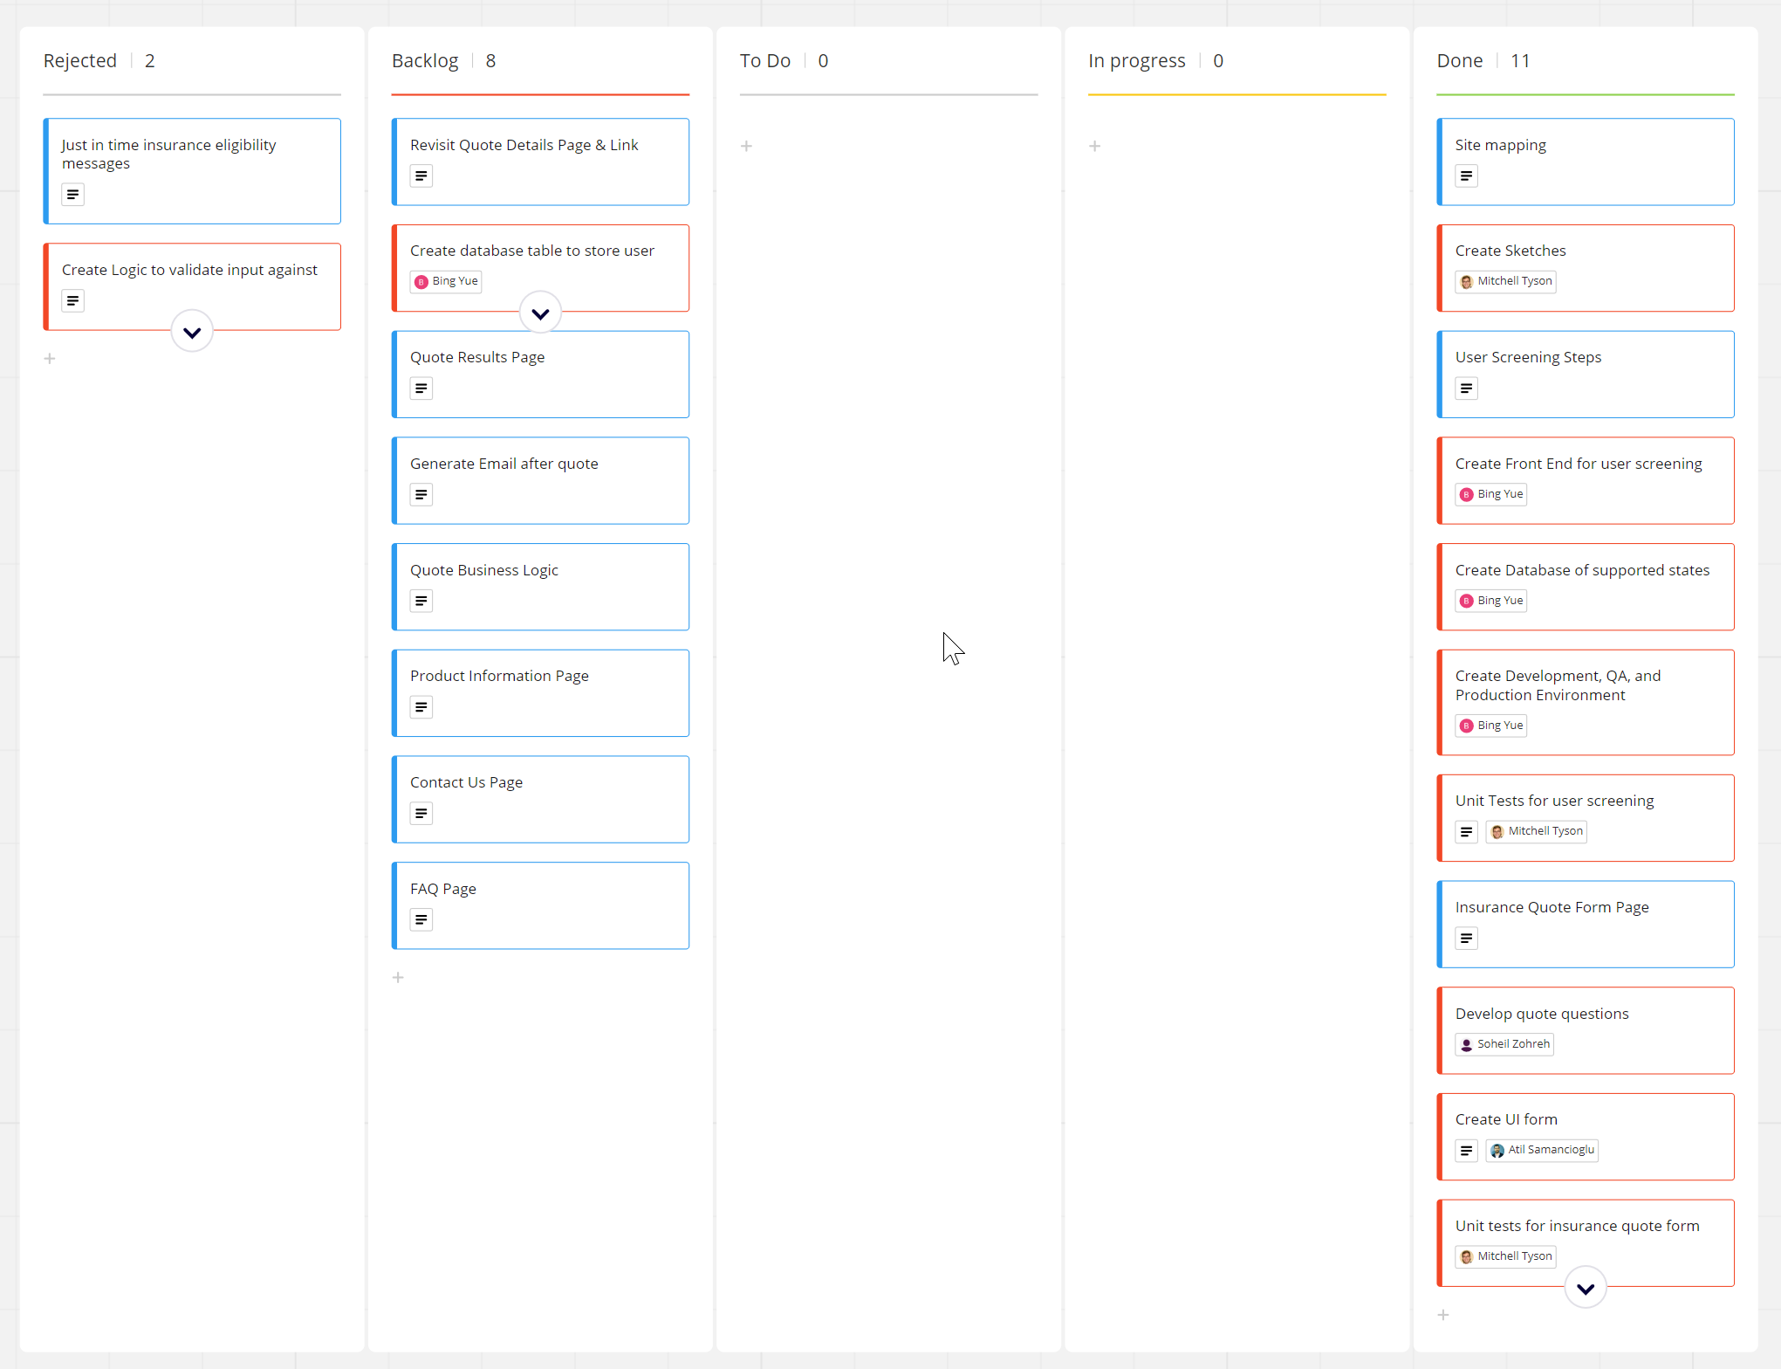Click Mitchell Tyson tag on Create Sketches card
1781x1369 pixels.
[x=1505, y=281]
